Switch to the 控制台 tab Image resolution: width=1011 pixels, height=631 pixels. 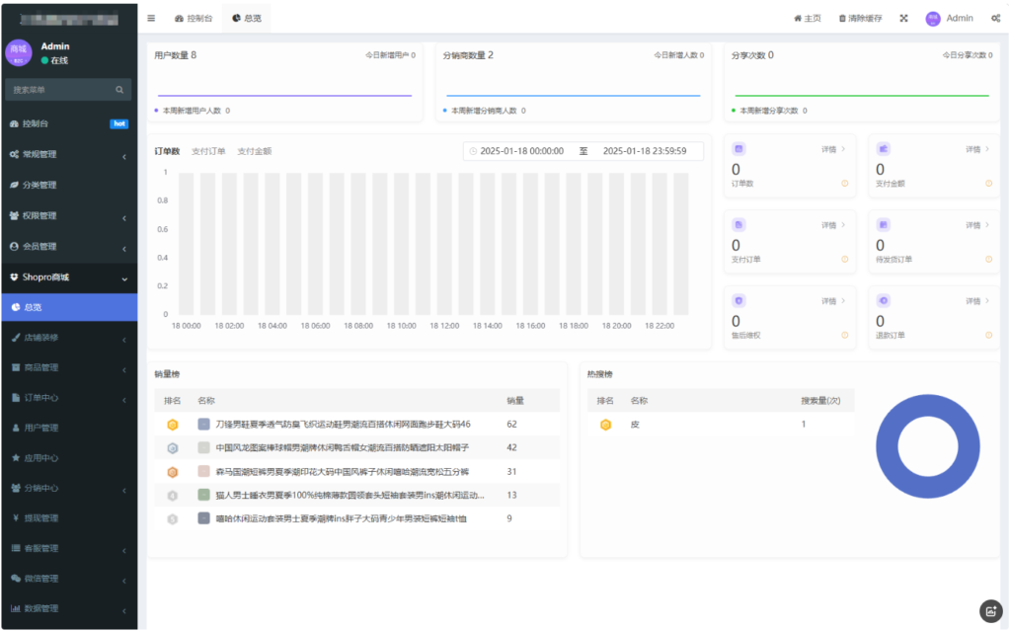(195, 17)
